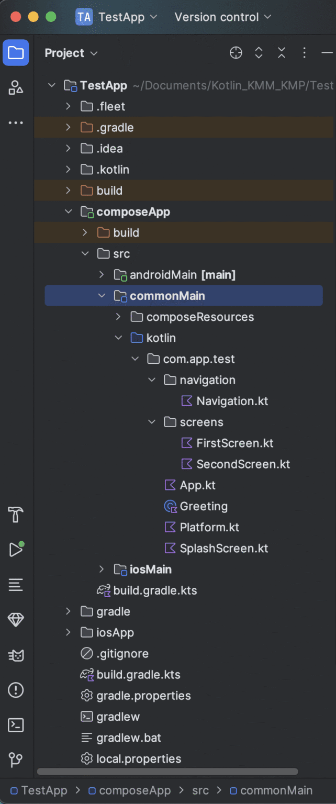Open the App Quality Insights diamond icon
This screenshot has height=804, width=336.
[16, 620]
